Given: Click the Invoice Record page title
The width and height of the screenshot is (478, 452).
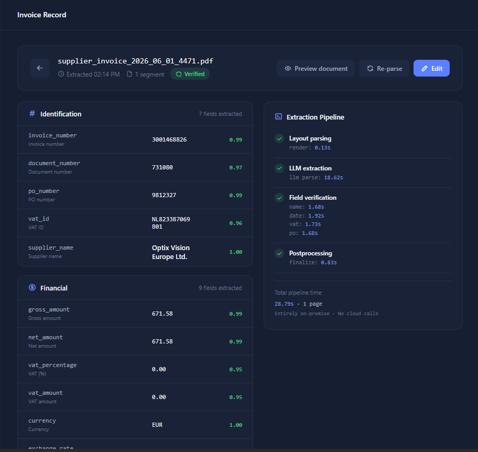Looking at the screenshot, I should coord(42,15).
